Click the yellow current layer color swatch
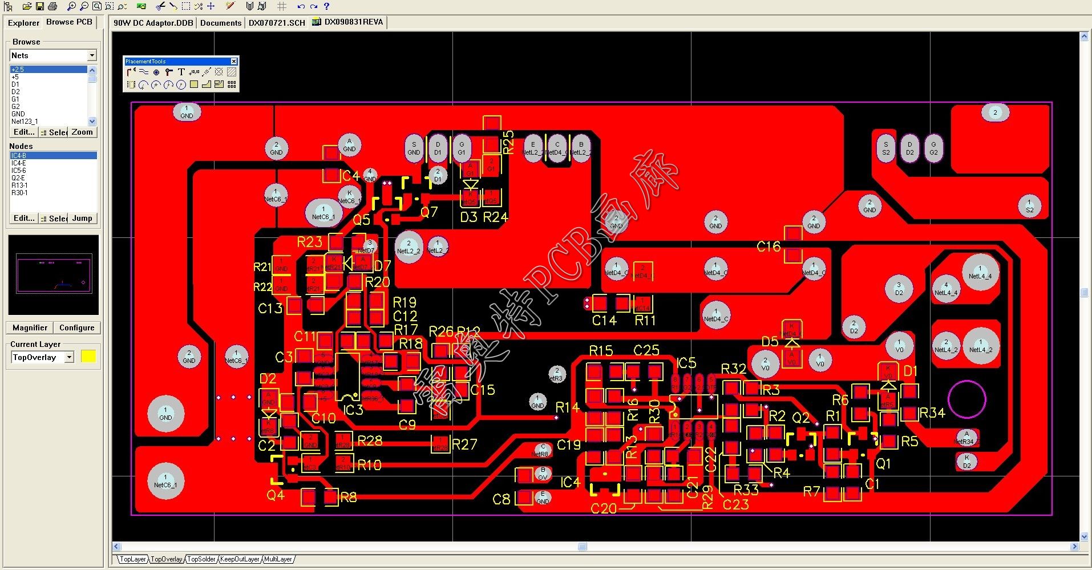Screen dimensions: 1092x570 point(88,357)
